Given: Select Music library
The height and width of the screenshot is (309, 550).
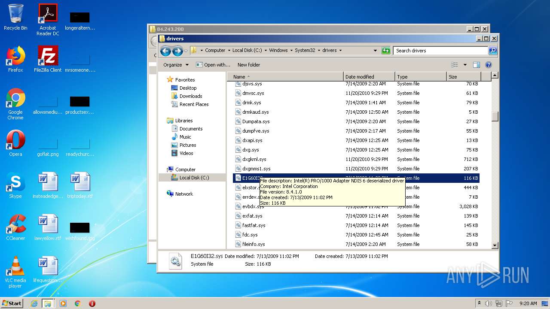Looking at the screenshot, I should click(185, 137).
